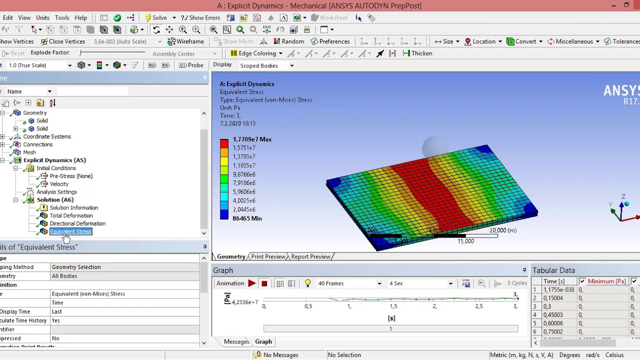Click the Edge Coloring icon
640x360 pixels.
234,53
